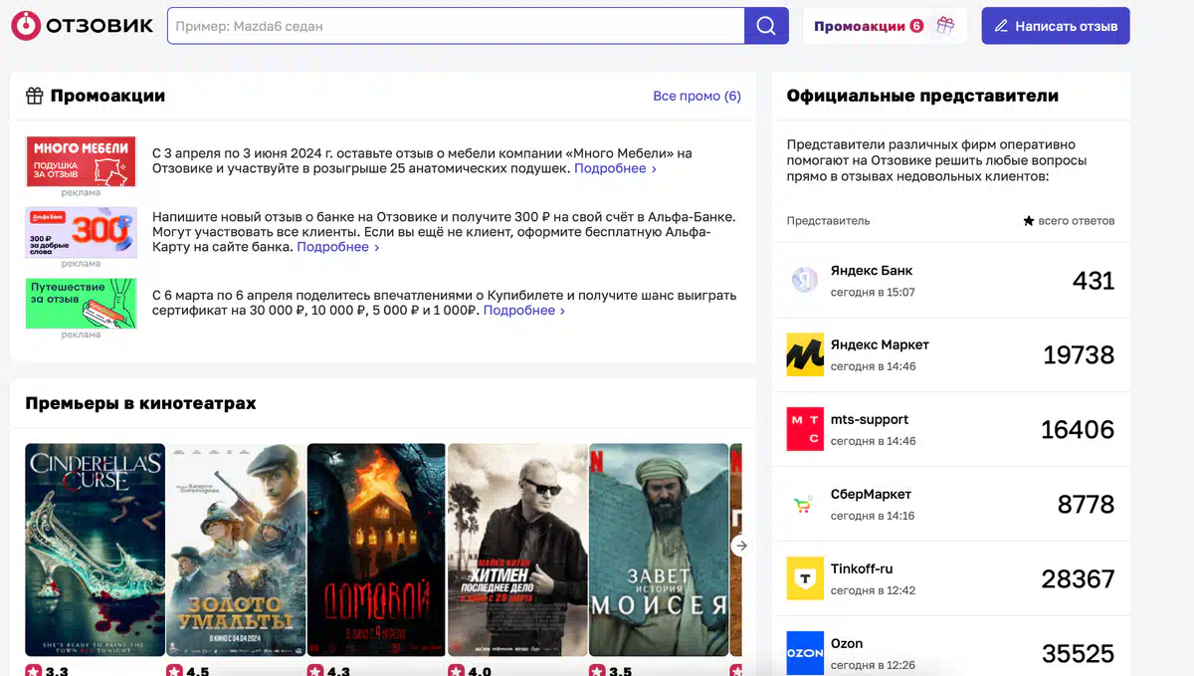Click the answer count 19738
Image resolution: width=1194 pixels, height=676 pixels.
click(x=1079, y=355)
